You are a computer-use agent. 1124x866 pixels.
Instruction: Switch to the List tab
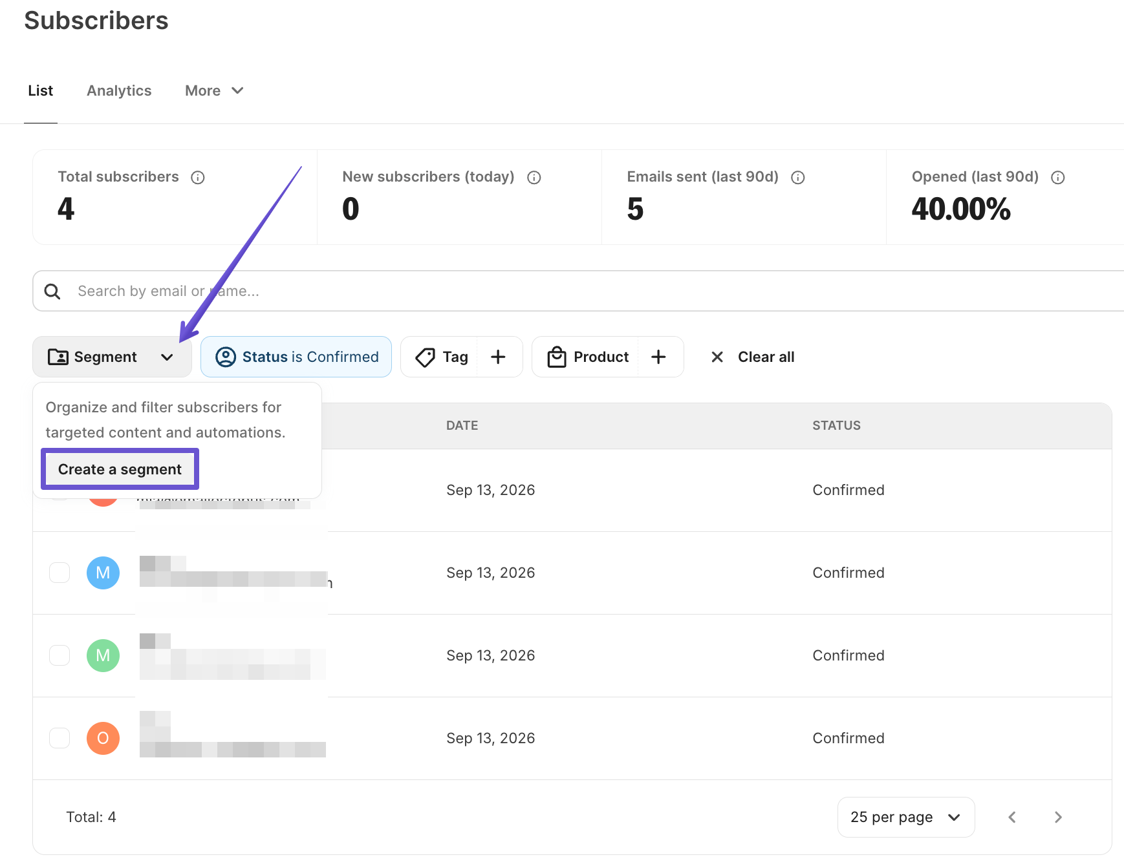click(40, 90)
